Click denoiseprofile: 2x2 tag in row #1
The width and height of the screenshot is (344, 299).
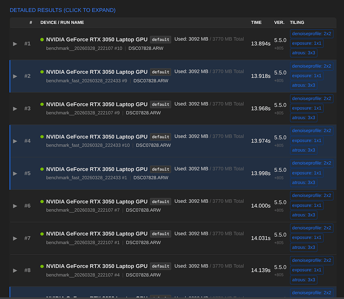pyautogui.click(x=312, y=34)
